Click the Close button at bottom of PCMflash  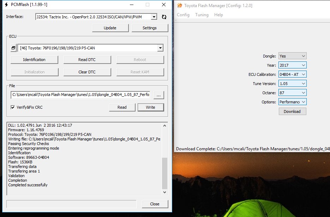click(155, 204)
